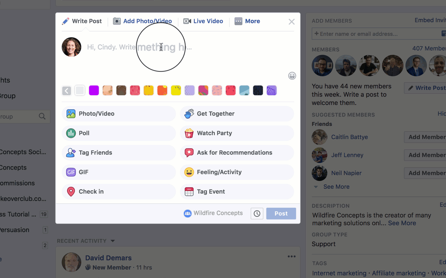Choose the Get Together option

[237, 114]
